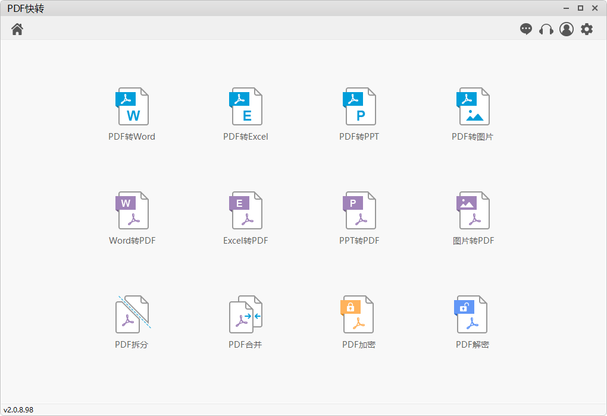Image resolution: width=607 pixels, height=416 pixels.
Task: Click the PDF快转 window title
Action: click(x=26, y=8)
